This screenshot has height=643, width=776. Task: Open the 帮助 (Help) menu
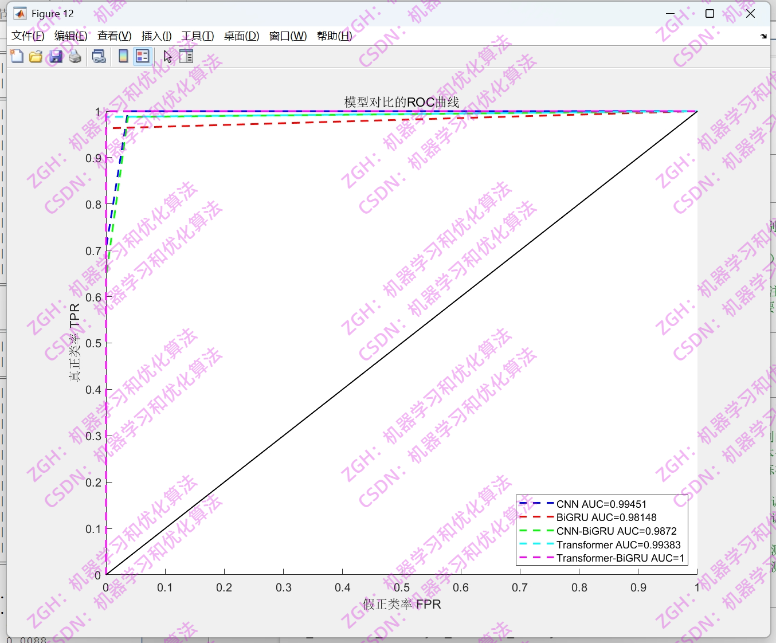pos(334,36)
